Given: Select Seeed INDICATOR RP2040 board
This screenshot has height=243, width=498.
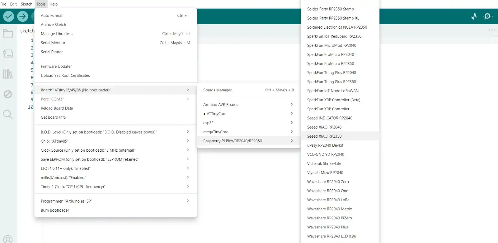Looking at the screenshot, I should [340, 118].
